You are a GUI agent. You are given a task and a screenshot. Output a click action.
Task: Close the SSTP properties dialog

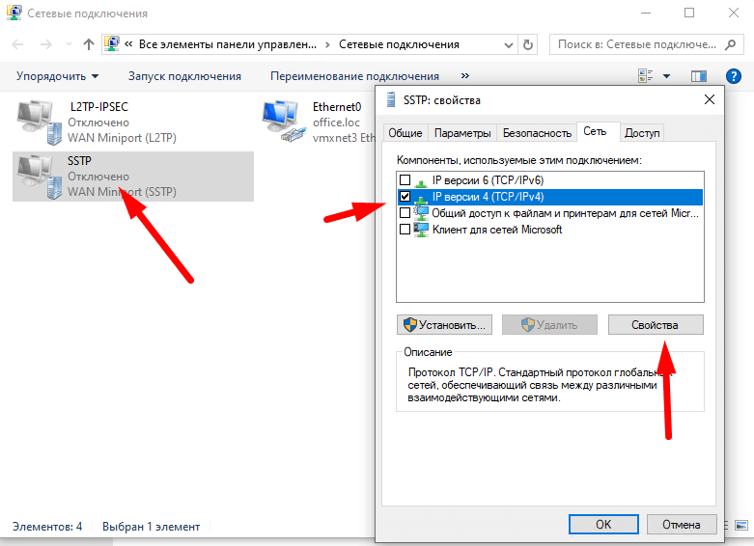click(x=710, y=100)
